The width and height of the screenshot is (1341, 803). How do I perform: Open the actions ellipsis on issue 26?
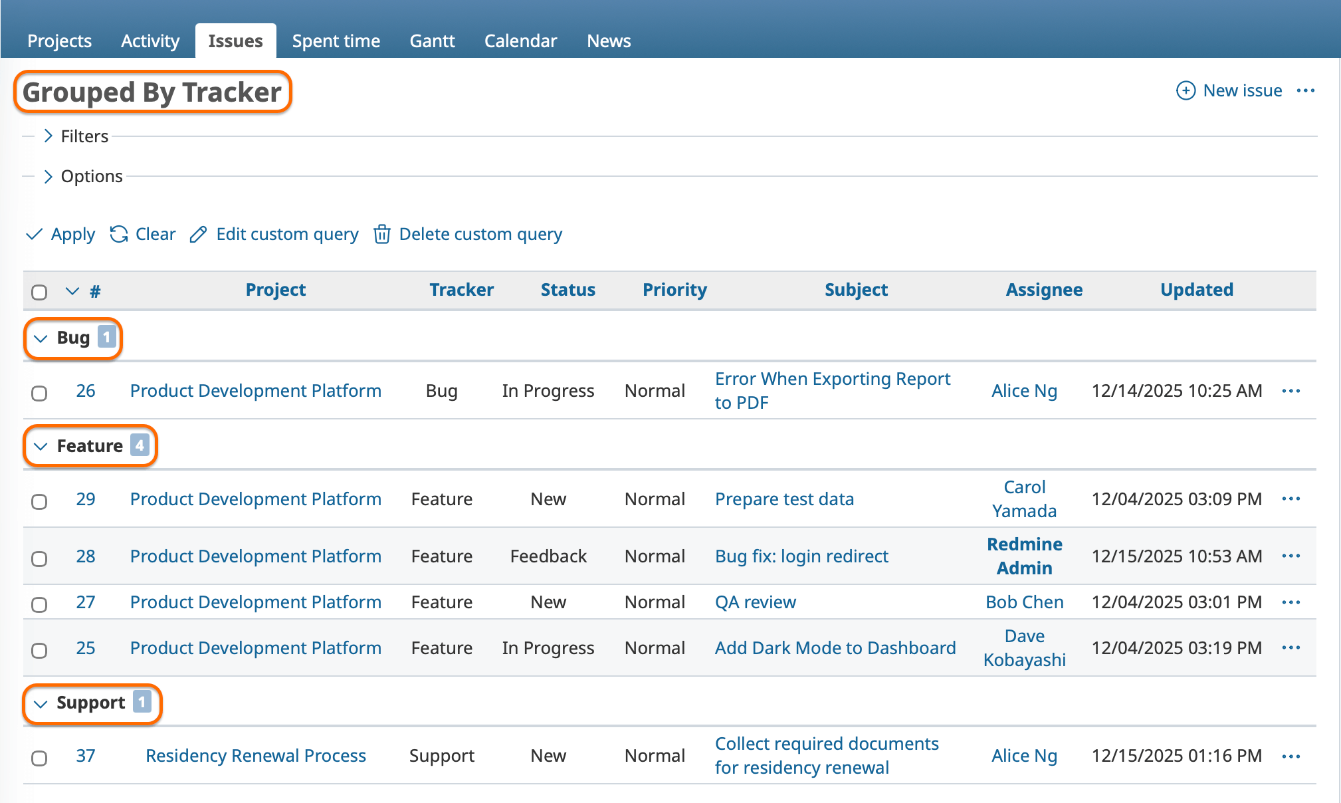point(1290,391)
